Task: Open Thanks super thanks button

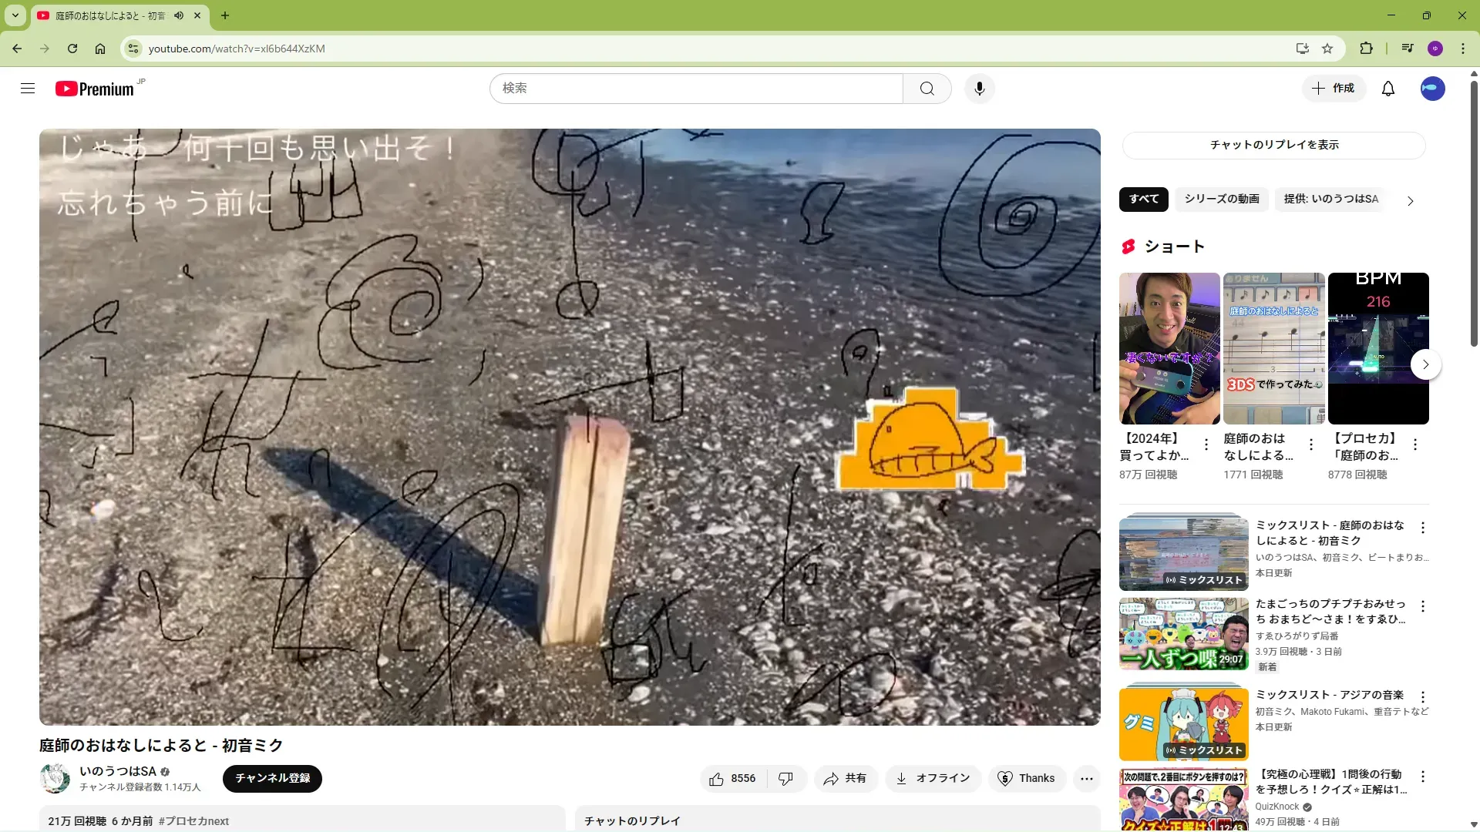Action: 1027,779
